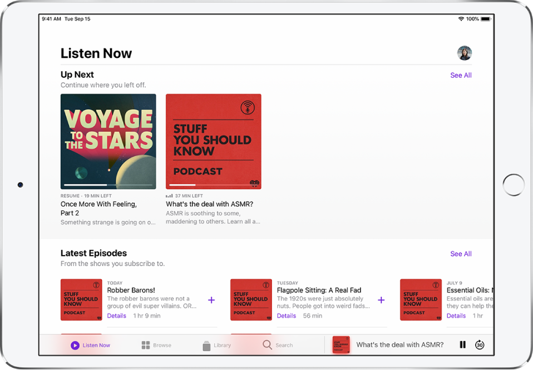Image resolution: width=533 pixels, height=370 pixels.
Task: Add Flagpole Sitting episode with plus button
Action: pos(381,300)
